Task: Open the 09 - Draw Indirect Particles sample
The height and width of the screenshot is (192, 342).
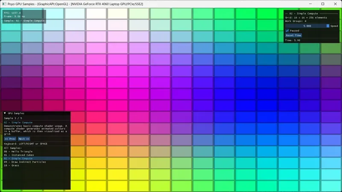Action: [25, 162]
